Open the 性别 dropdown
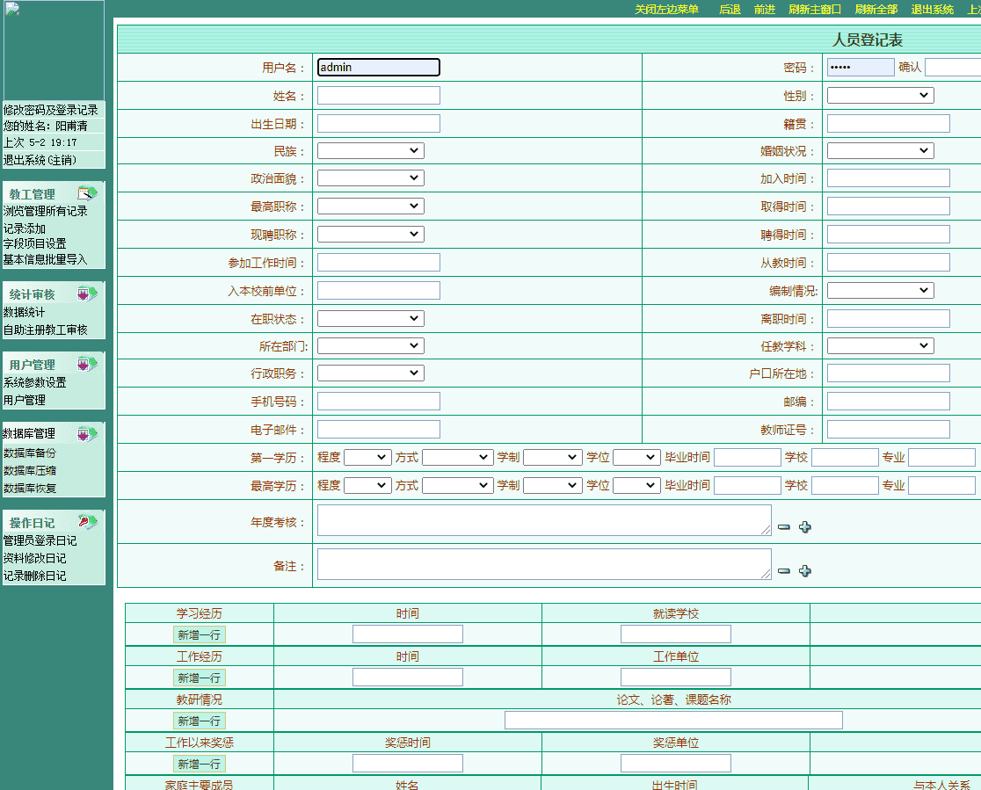The width and height of the screenshot is (981, 790). pos(880,96)
